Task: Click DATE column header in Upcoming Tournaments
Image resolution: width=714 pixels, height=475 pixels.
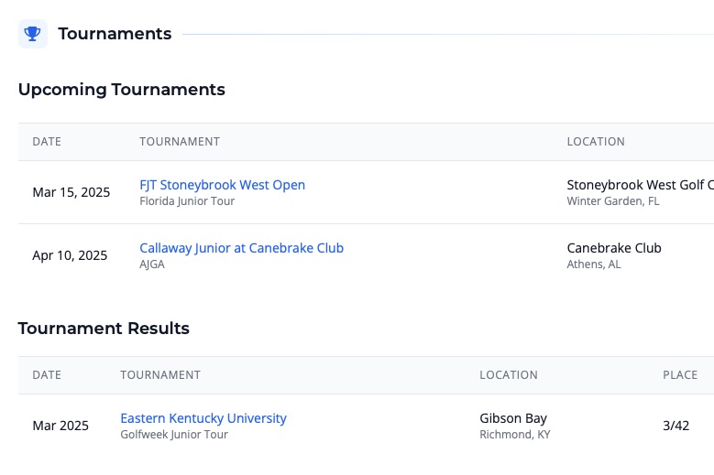Action: [47, 142]
